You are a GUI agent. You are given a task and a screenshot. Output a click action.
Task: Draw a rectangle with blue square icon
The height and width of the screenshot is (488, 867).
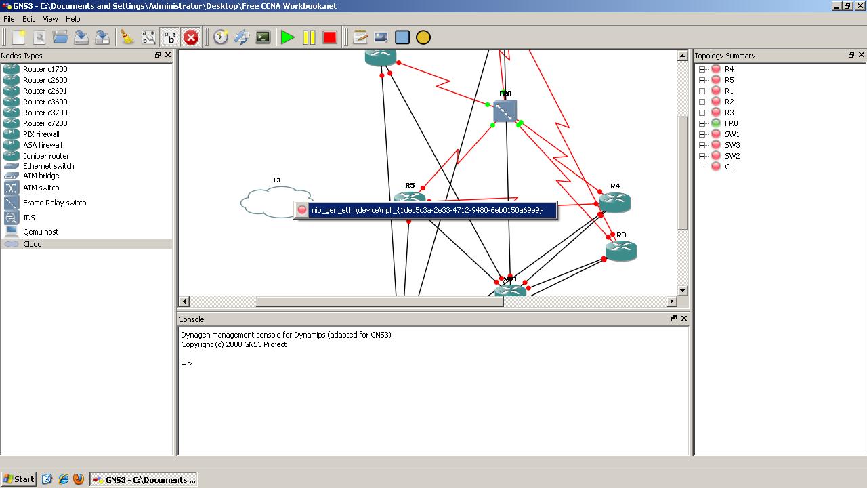coord(402,37)
